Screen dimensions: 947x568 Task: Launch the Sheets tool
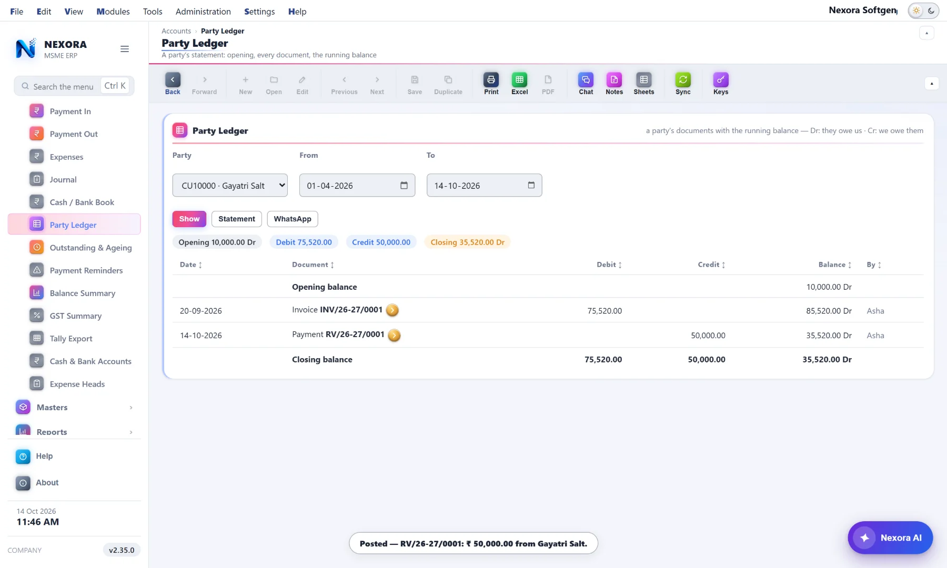point(643,80)
